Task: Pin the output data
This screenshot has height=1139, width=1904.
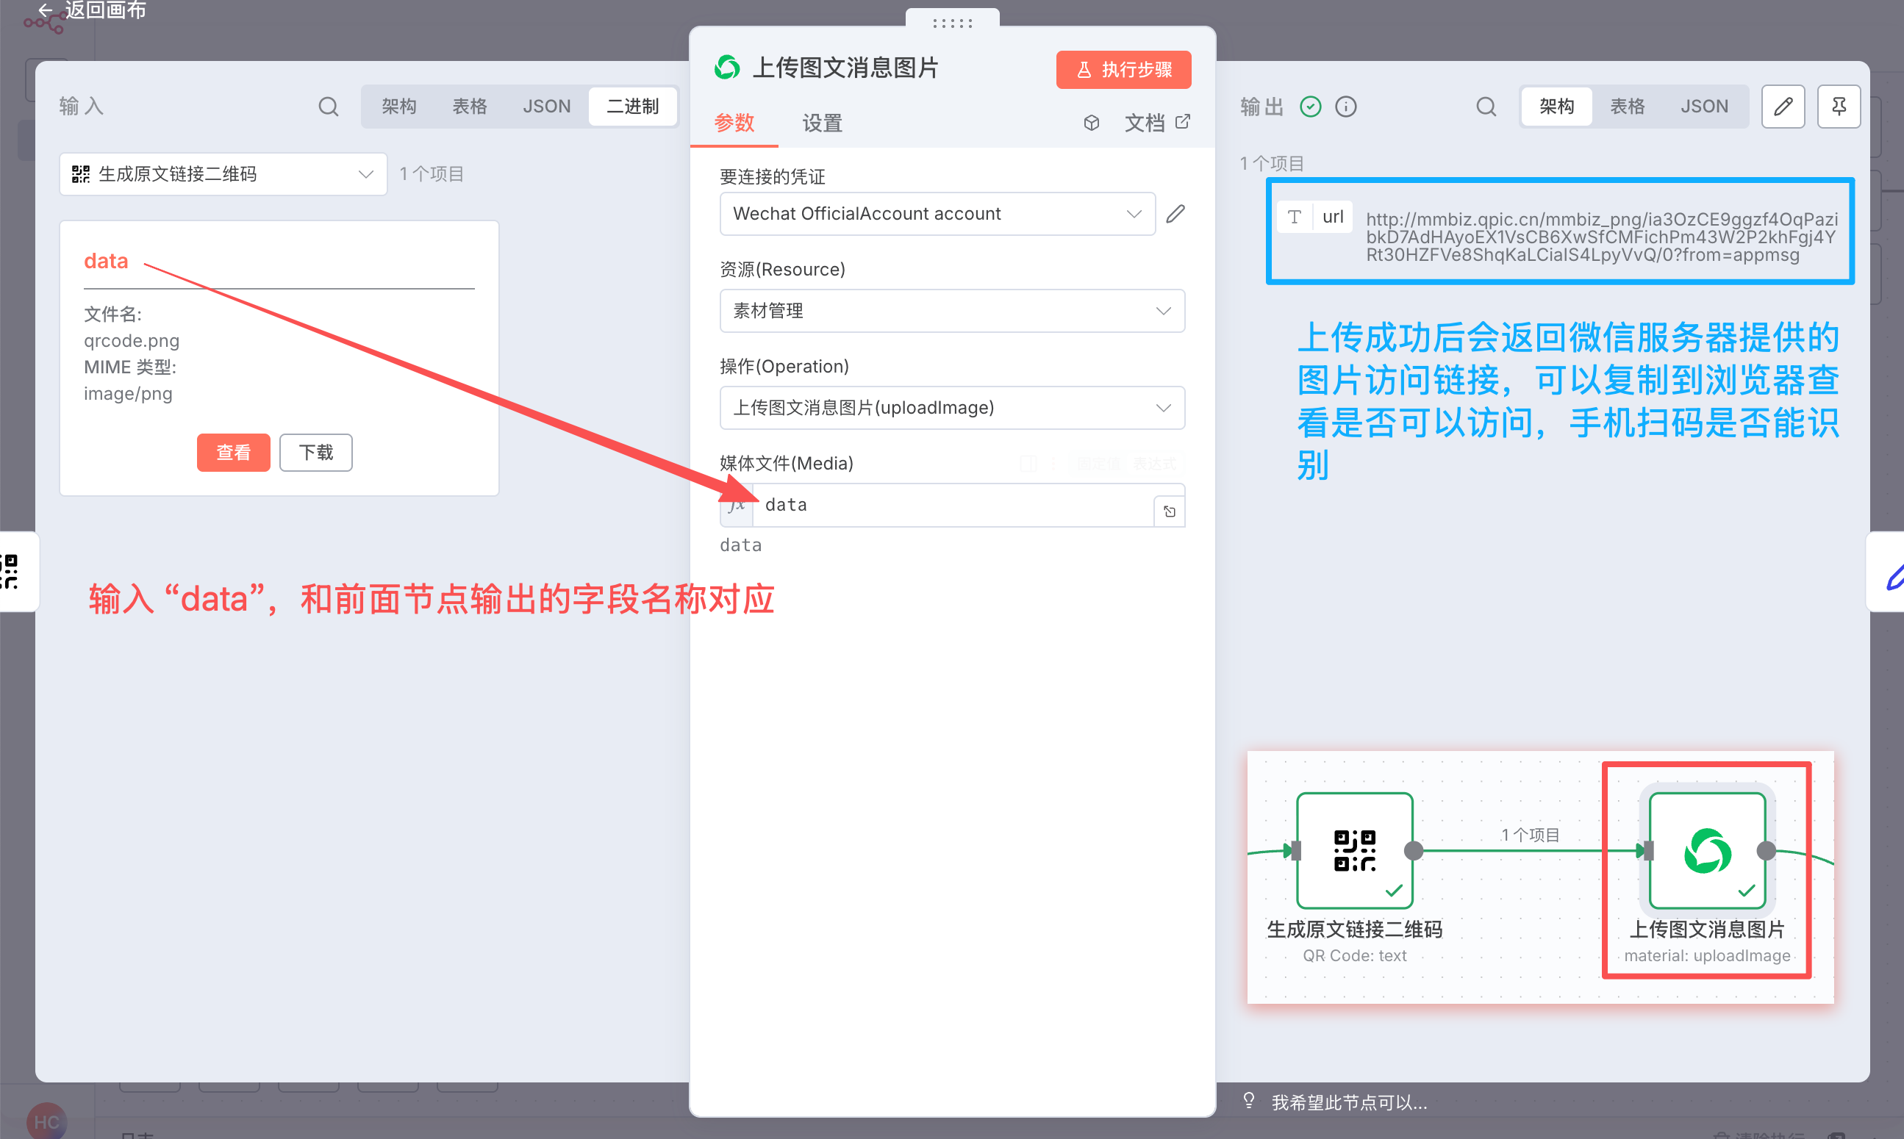Action: [x=1838, y=106]
